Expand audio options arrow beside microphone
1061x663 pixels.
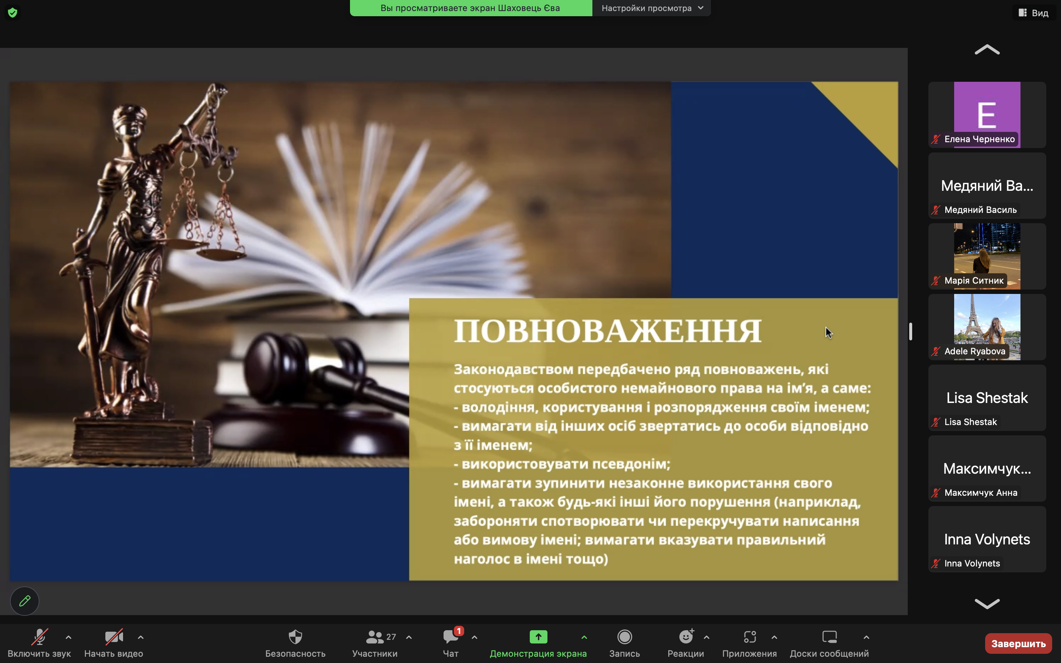click(69, 637)
